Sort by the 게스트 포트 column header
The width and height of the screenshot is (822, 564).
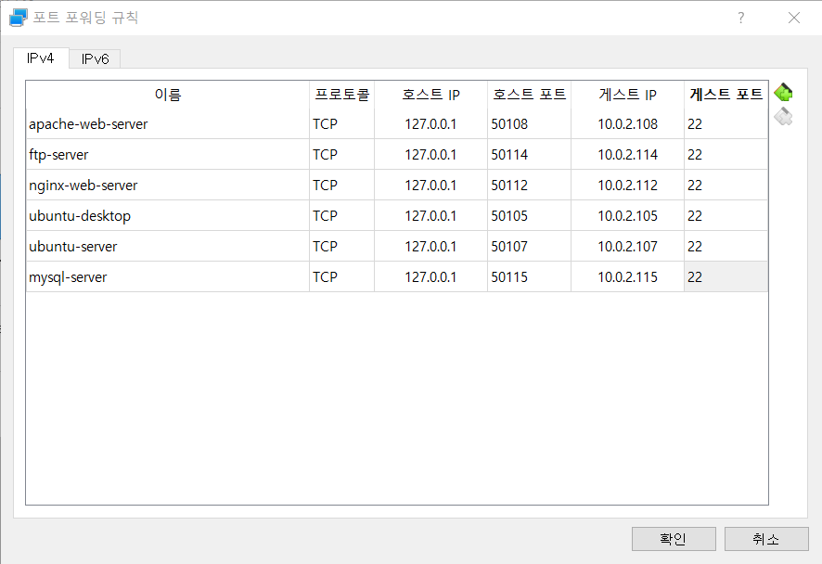(726, 95)
